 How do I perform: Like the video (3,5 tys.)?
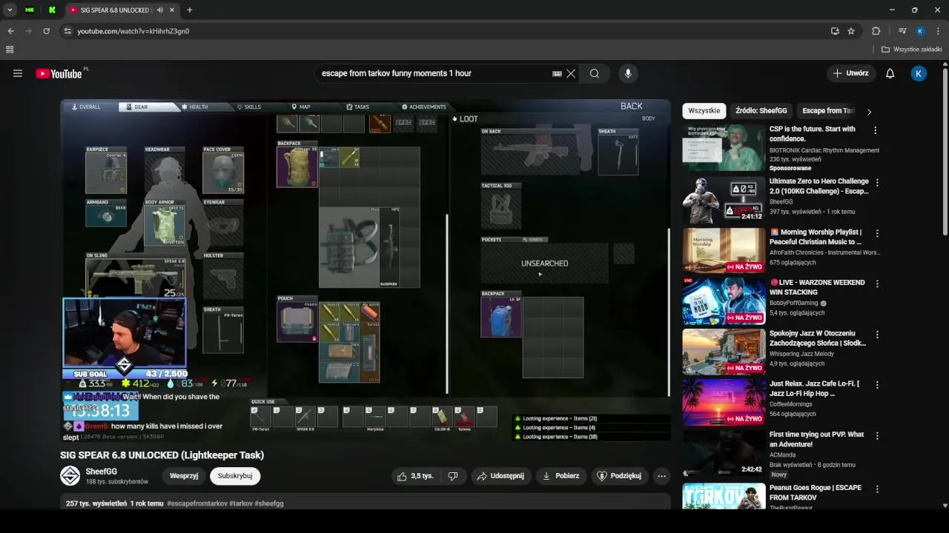(x=415, y=476)
